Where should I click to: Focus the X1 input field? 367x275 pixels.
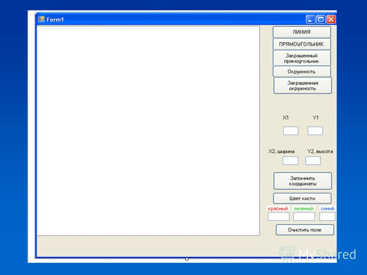291,131
